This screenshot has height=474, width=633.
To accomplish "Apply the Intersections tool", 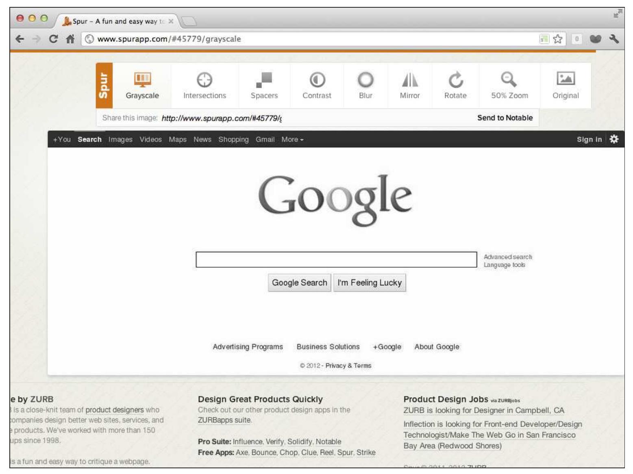I will click(x=205, y=85).
